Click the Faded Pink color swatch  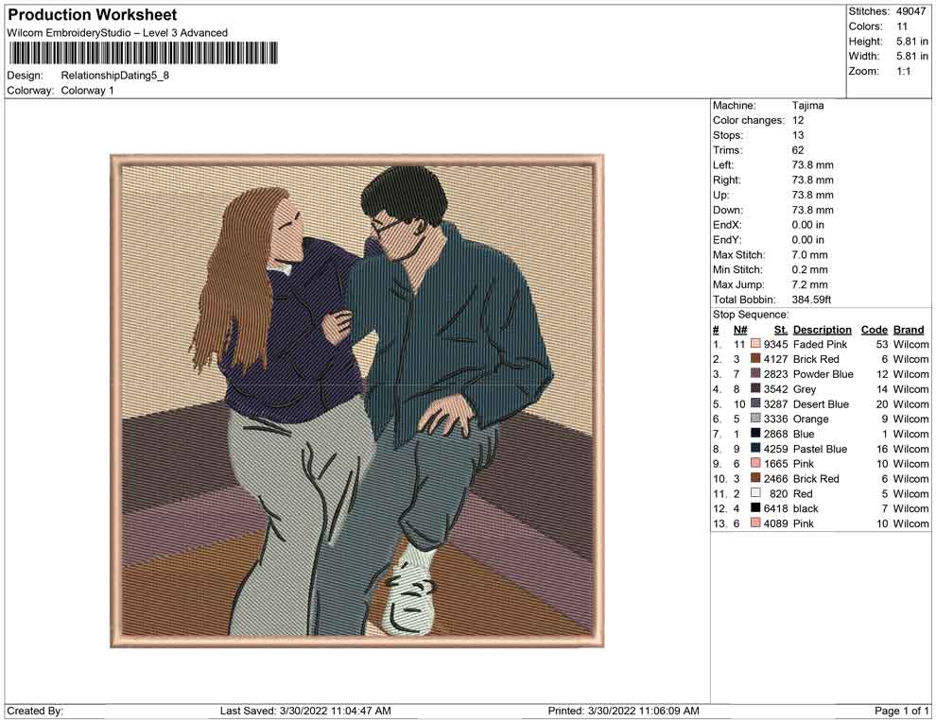755,345
